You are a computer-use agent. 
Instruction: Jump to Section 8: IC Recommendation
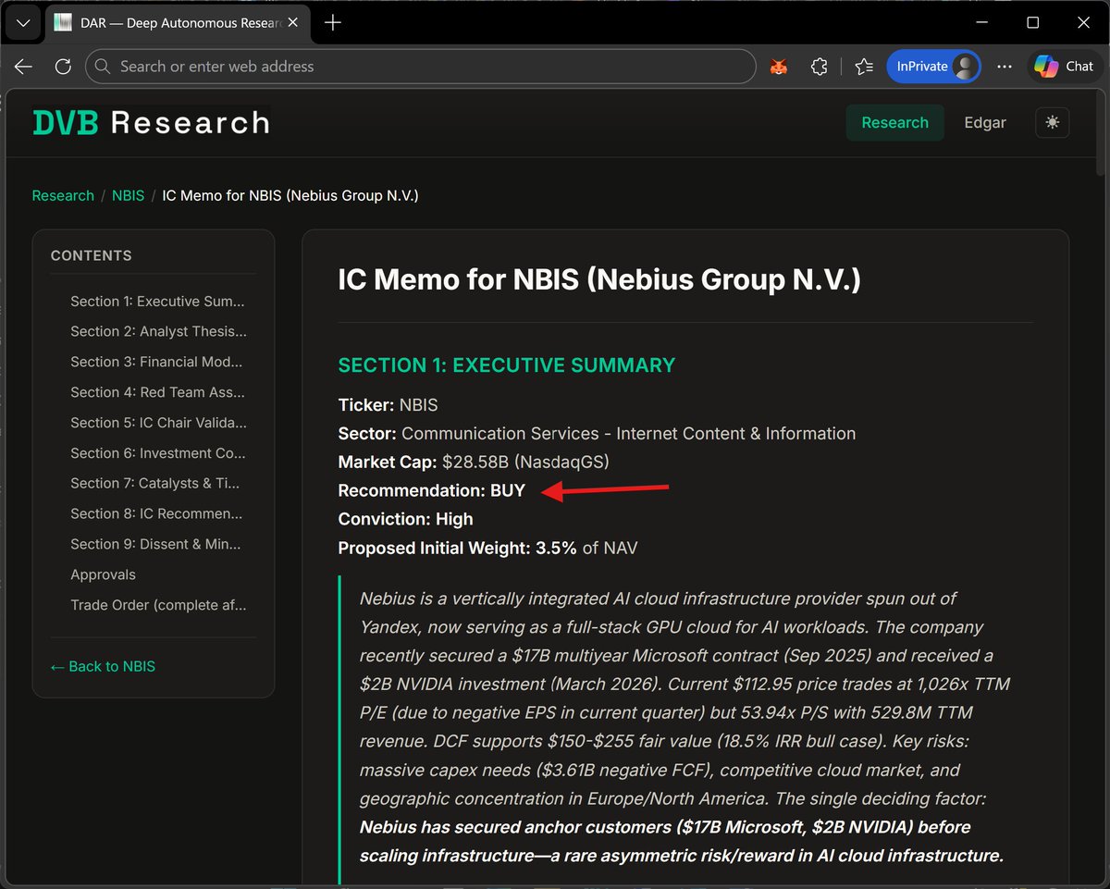coord(158,513)
